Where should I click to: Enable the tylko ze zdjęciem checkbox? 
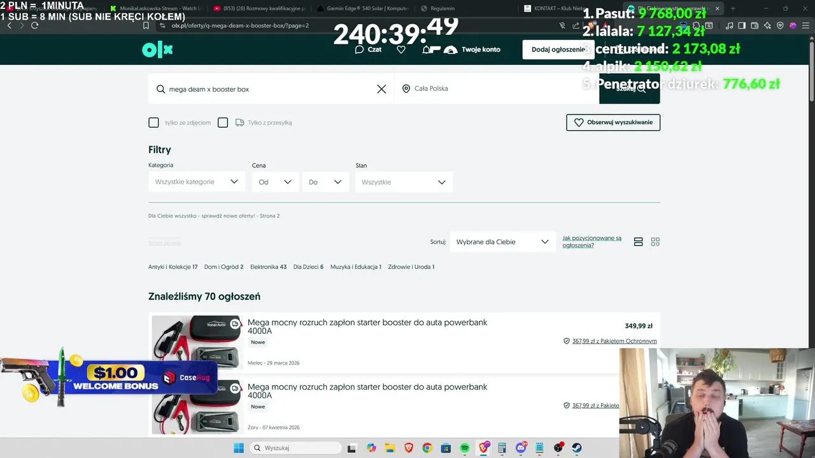153,123
